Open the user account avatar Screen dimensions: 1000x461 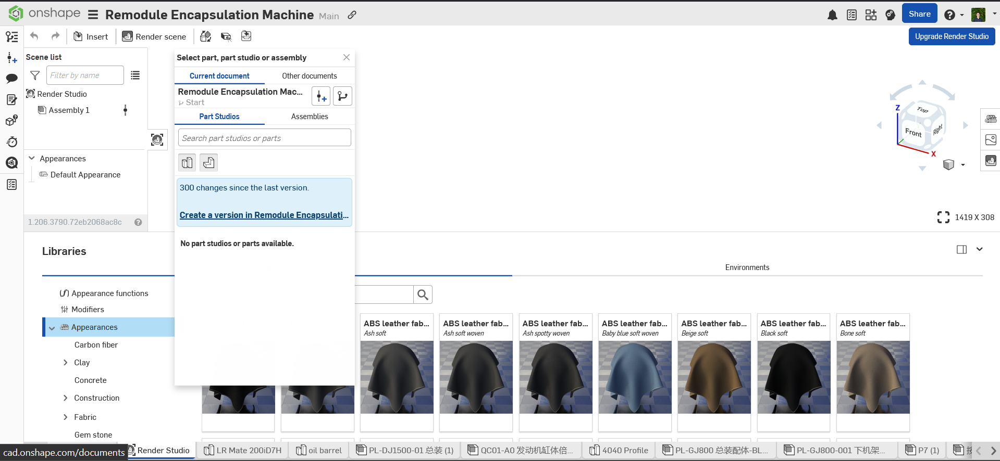[x=978, y=15]
